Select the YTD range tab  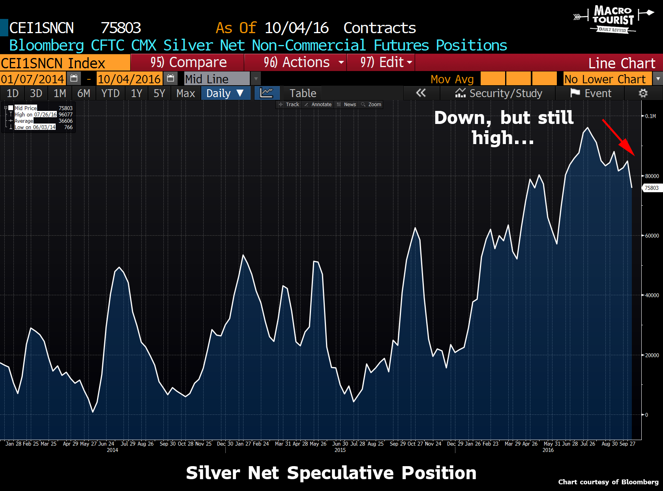[110, 93]
